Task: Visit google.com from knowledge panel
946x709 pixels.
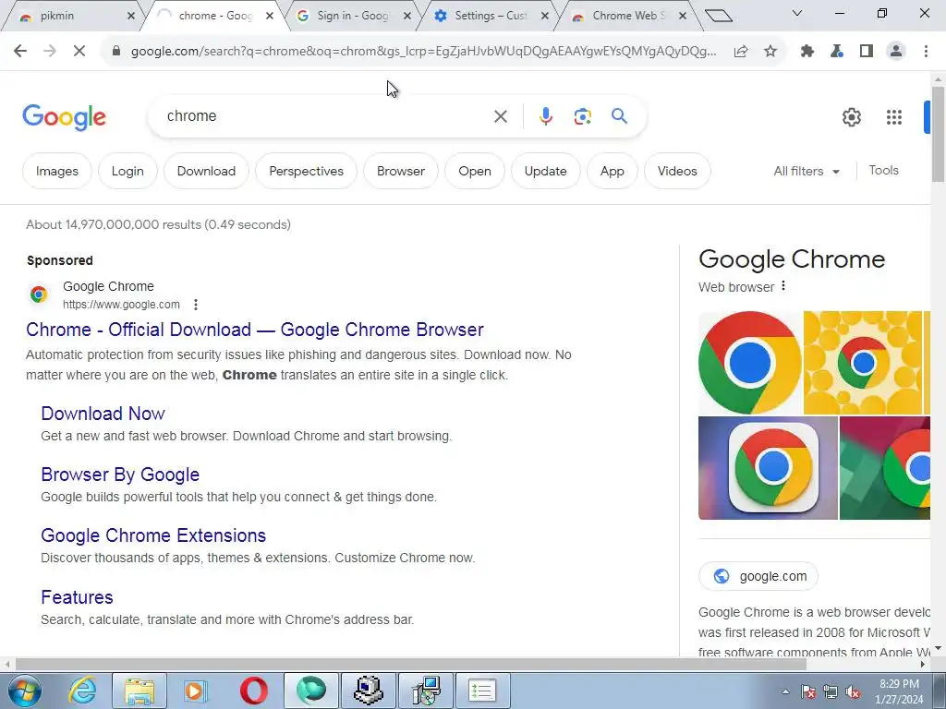Action: 758,576
